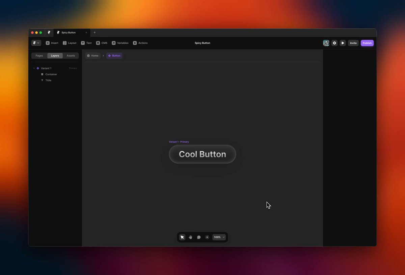Screen dimensions: 405x275
Task: Collapse the Variant 1 layer tree
Action: (34, 68)
